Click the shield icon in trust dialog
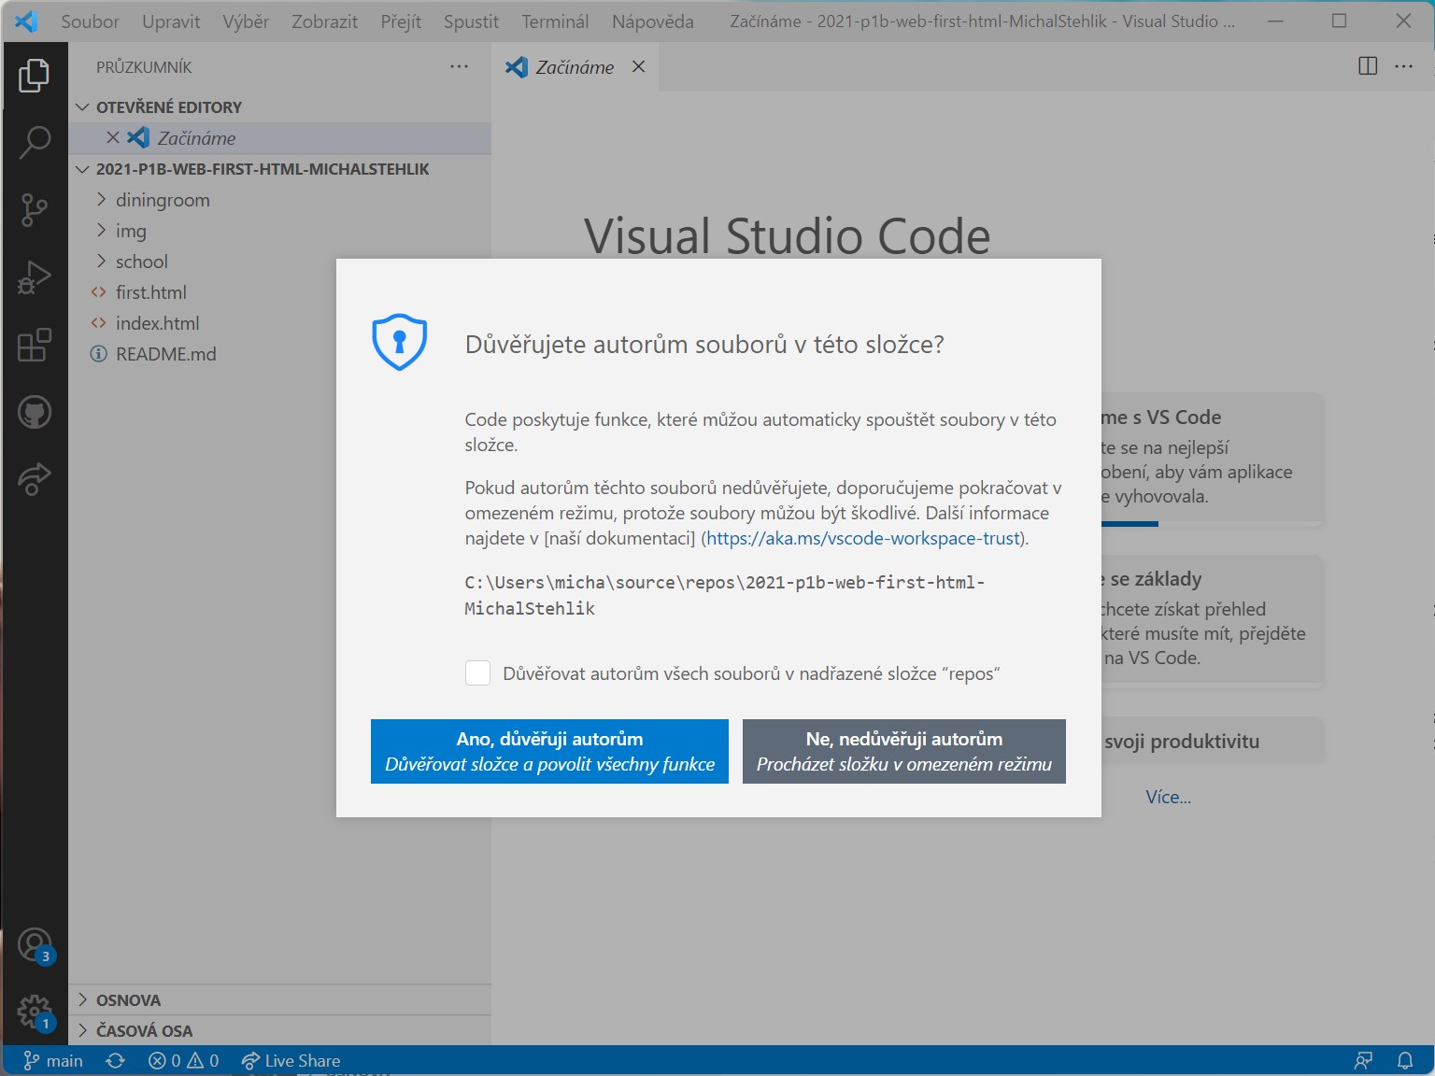 400,342
